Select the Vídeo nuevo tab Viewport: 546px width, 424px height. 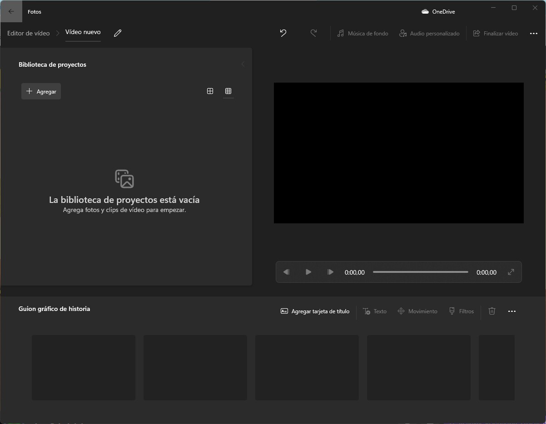[83, 32]
